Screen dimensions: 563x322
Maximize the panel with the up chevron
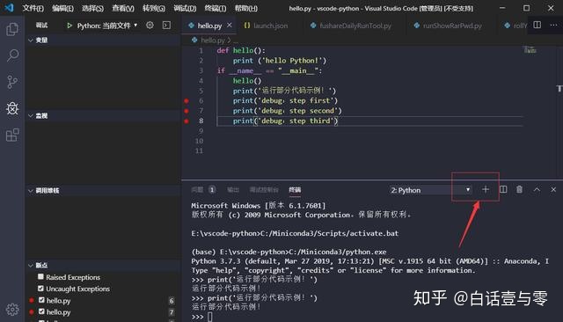537,189
